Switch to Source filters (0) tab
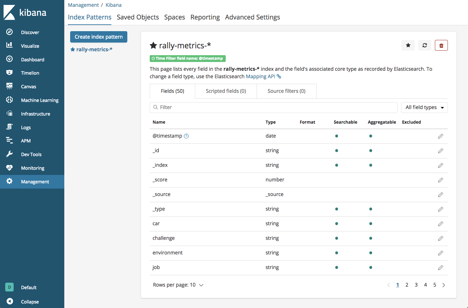This screenshot has width=468, height=308. click(x=286, y=91)
